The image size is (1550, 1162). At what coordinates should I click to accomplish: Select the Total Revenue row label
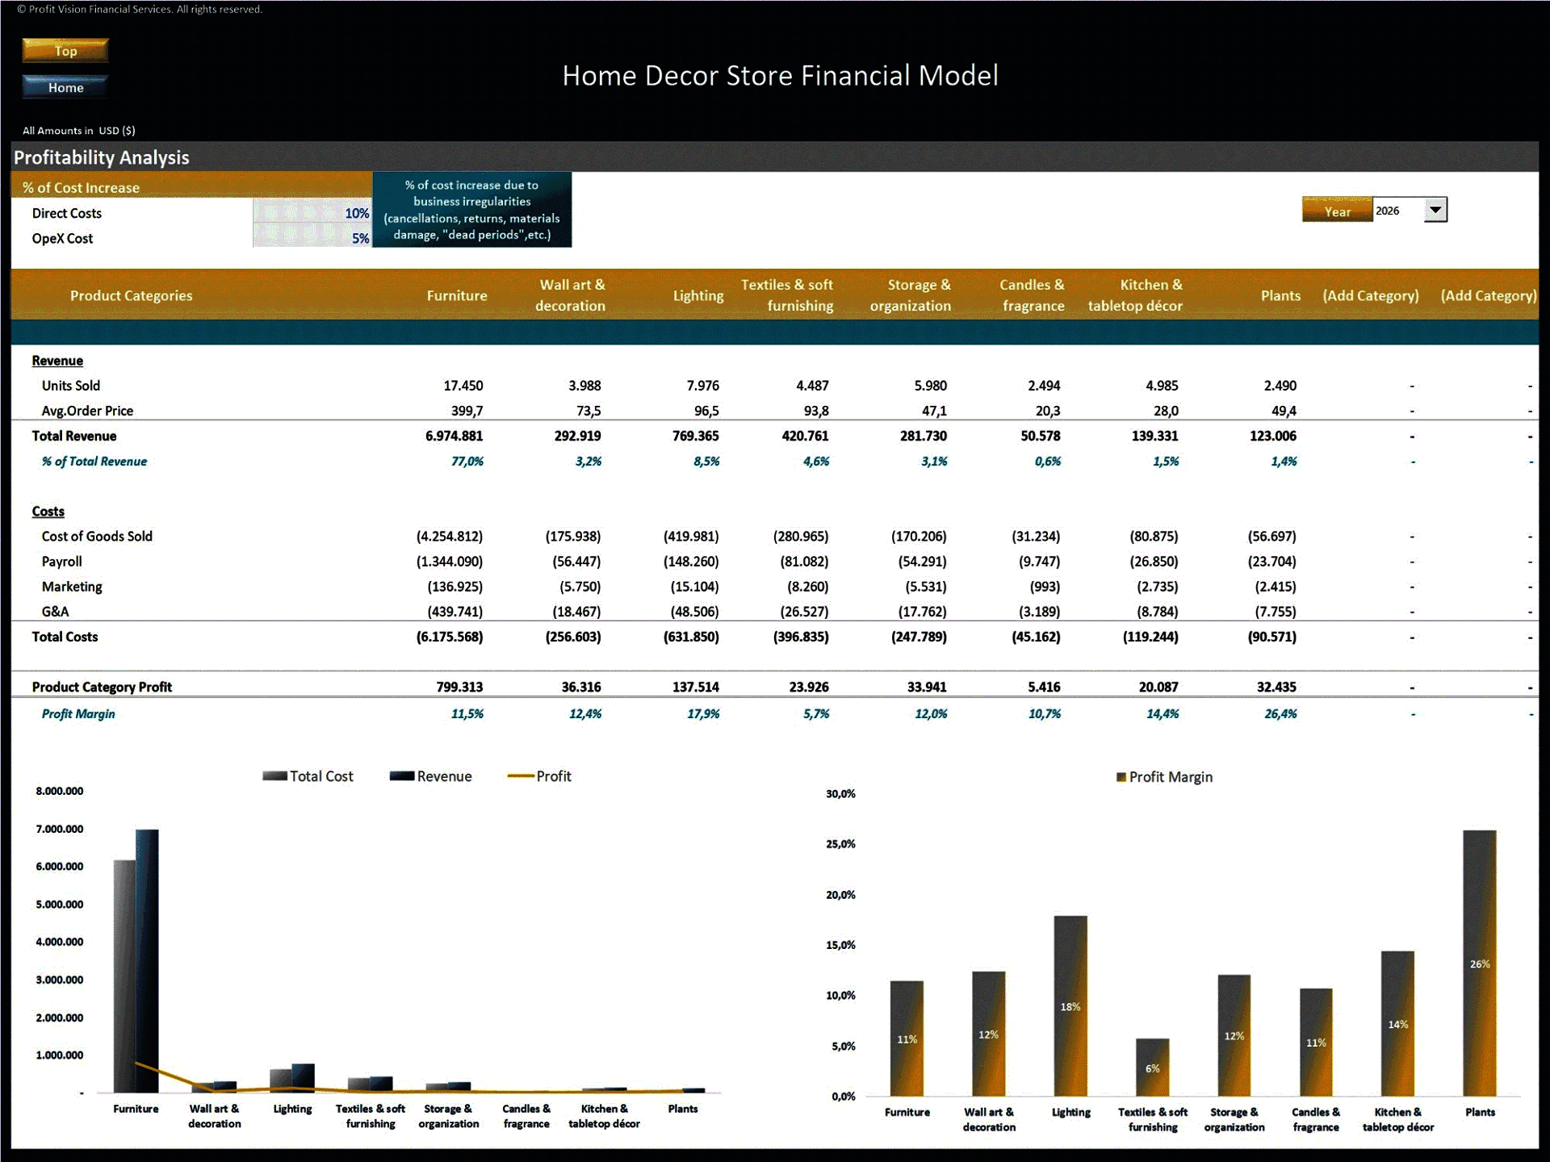tap(73, 436)
